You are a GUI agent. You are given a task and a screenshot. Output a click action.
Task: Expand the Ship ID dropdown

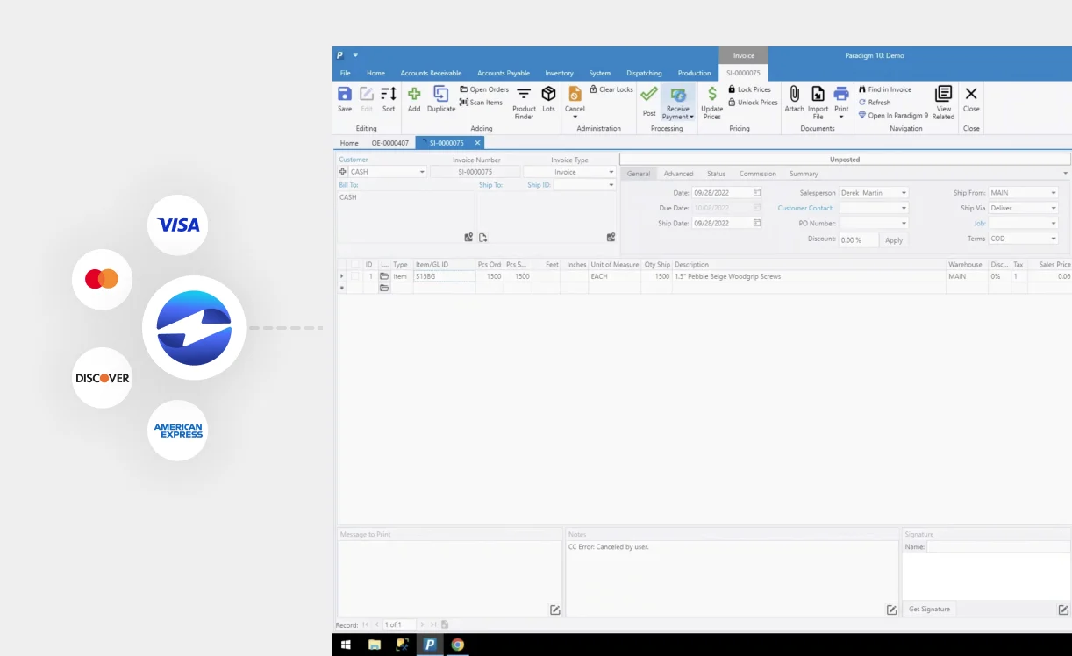pos(611,185)
